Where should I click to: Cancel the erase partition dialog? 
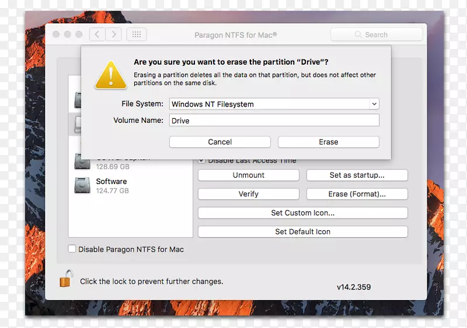(220, 142)
